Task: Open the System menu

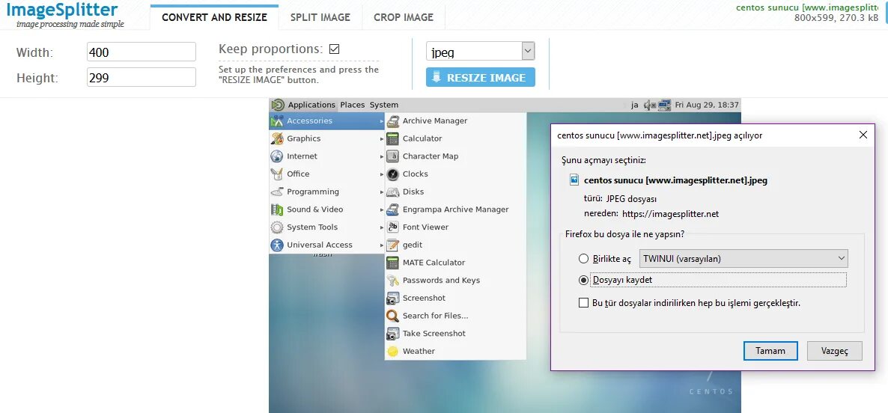Action: (x=384, y=105)
